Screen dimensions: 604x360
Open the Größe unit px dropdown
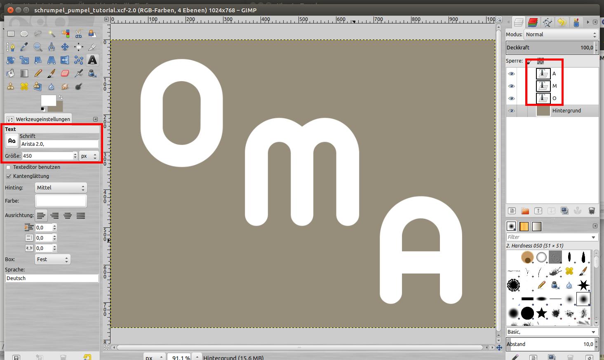click(89, 156)
